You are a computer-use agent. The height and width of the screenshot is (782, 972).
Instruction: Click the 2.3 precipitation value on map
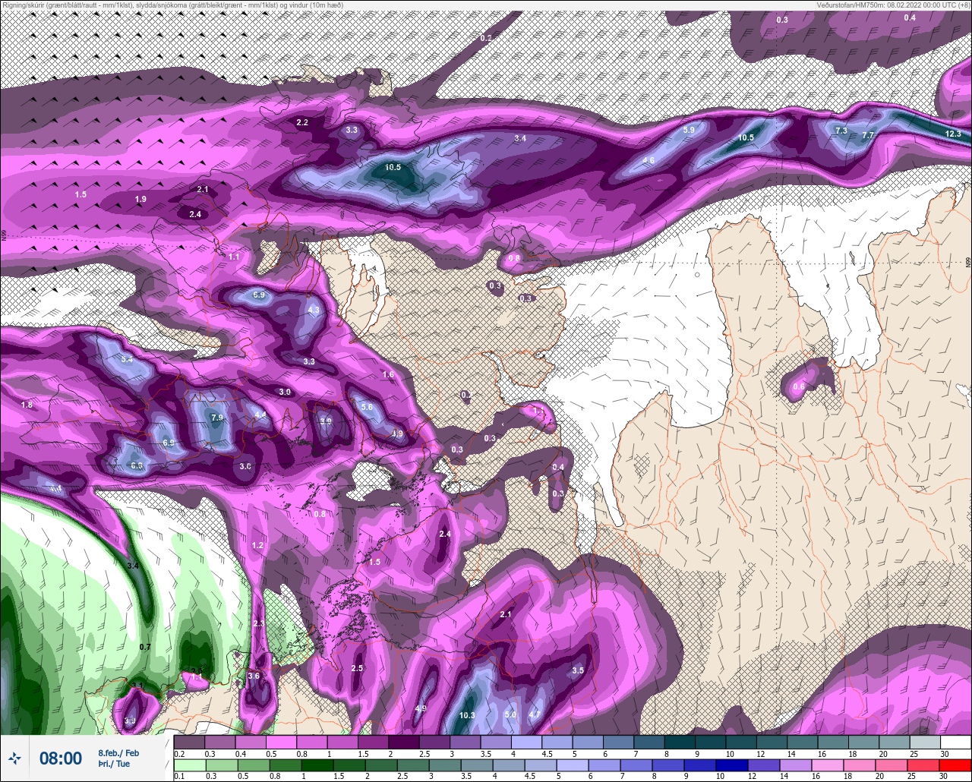(258, 623)
